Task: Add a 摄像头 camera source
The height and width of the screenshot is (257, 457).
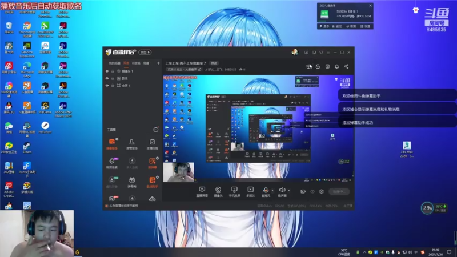Action: [218, 192]
